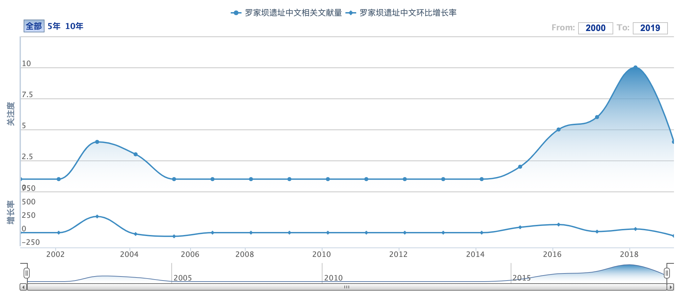Click the 2003 growth rate peak marker
The image size is (678, 292).
point(97,216)
